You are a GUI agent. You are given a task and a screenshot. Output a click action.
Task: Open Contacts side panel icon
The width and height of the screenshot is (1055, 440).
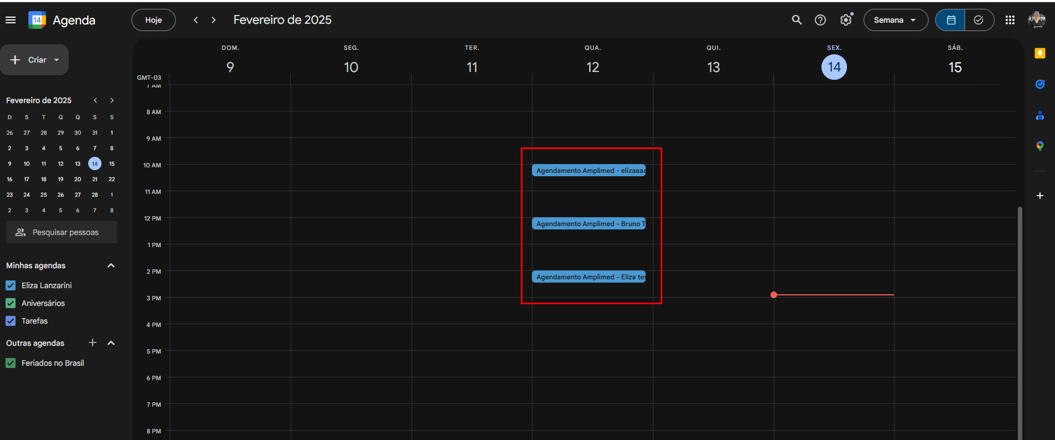coord(1039,115)
